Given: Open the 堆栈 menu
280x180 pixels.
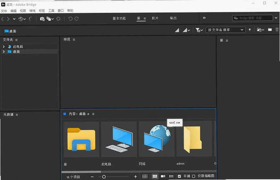Looking at the screenshot, I should (32, 11).
